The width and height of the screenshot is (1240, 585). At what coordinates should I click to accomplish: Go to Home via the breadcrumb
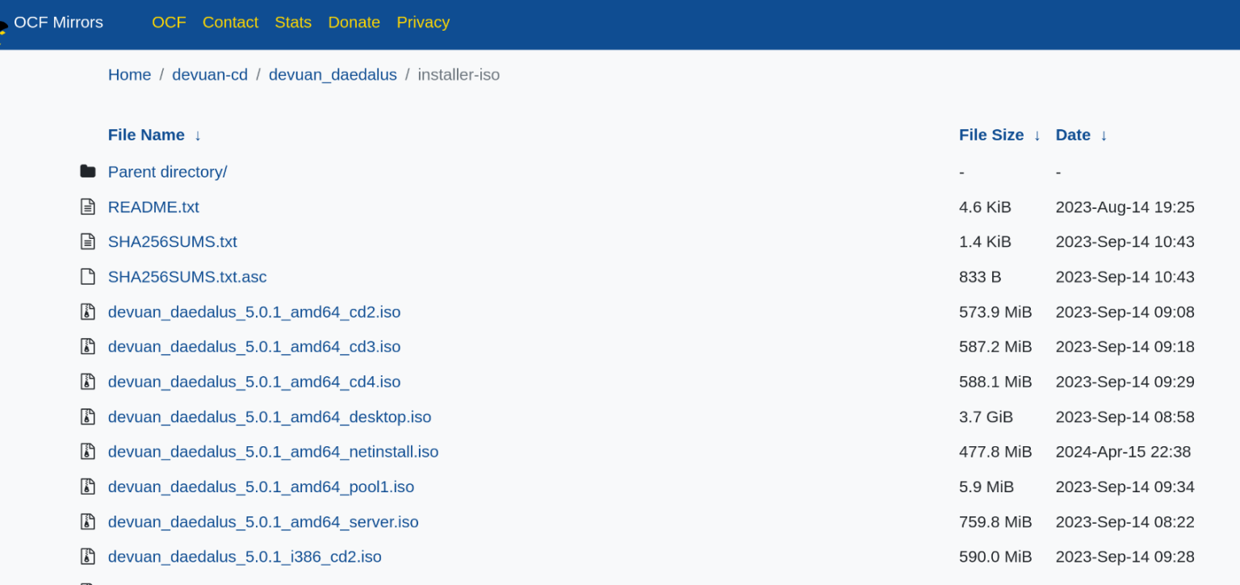click(x=129, y=74)
